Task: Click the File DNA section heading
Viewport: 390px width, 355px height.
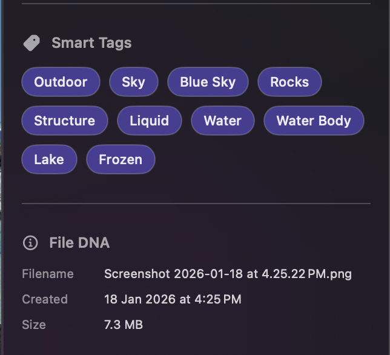Action: pyautogui.click(x=79, y=243)
